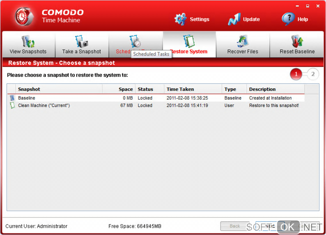Select the Baseline snapshot name
Viewport: 326px width, 235px height.
point(27,98)
